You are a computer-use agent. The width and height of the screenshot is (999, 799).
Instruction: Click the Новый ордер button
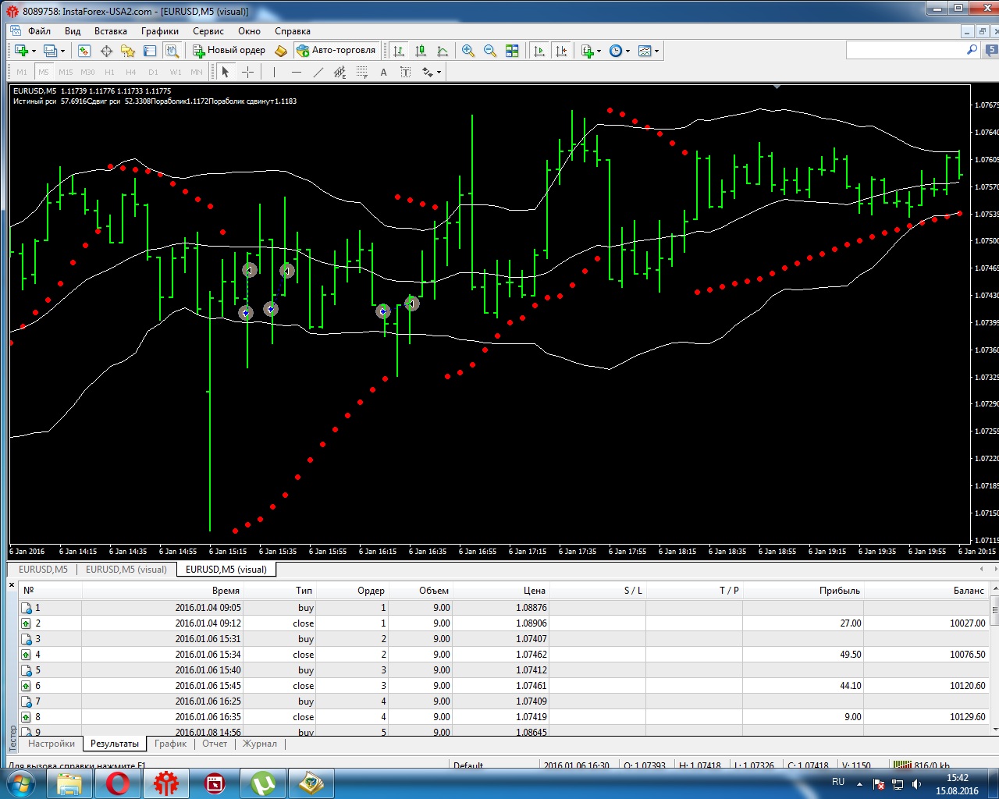point(229,51)
